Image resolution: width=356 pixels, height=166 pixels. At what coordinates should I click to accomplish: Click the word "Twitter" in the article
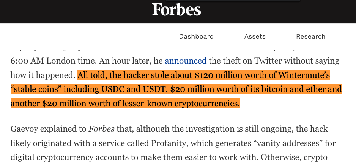273,61
